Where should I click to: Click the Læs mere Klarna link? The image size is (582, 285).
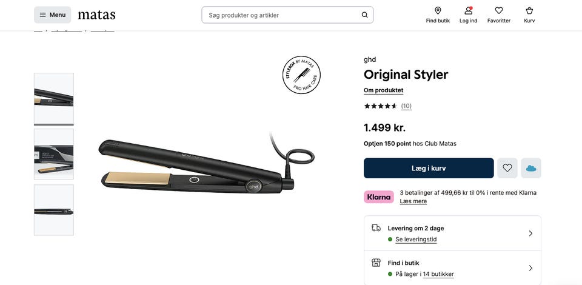coord(413,201)
